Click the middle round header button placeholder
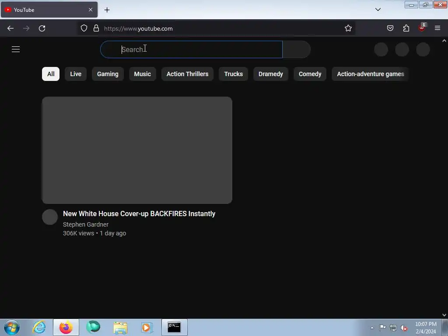This screenshot has width=448, height=336. click(402, 49)
